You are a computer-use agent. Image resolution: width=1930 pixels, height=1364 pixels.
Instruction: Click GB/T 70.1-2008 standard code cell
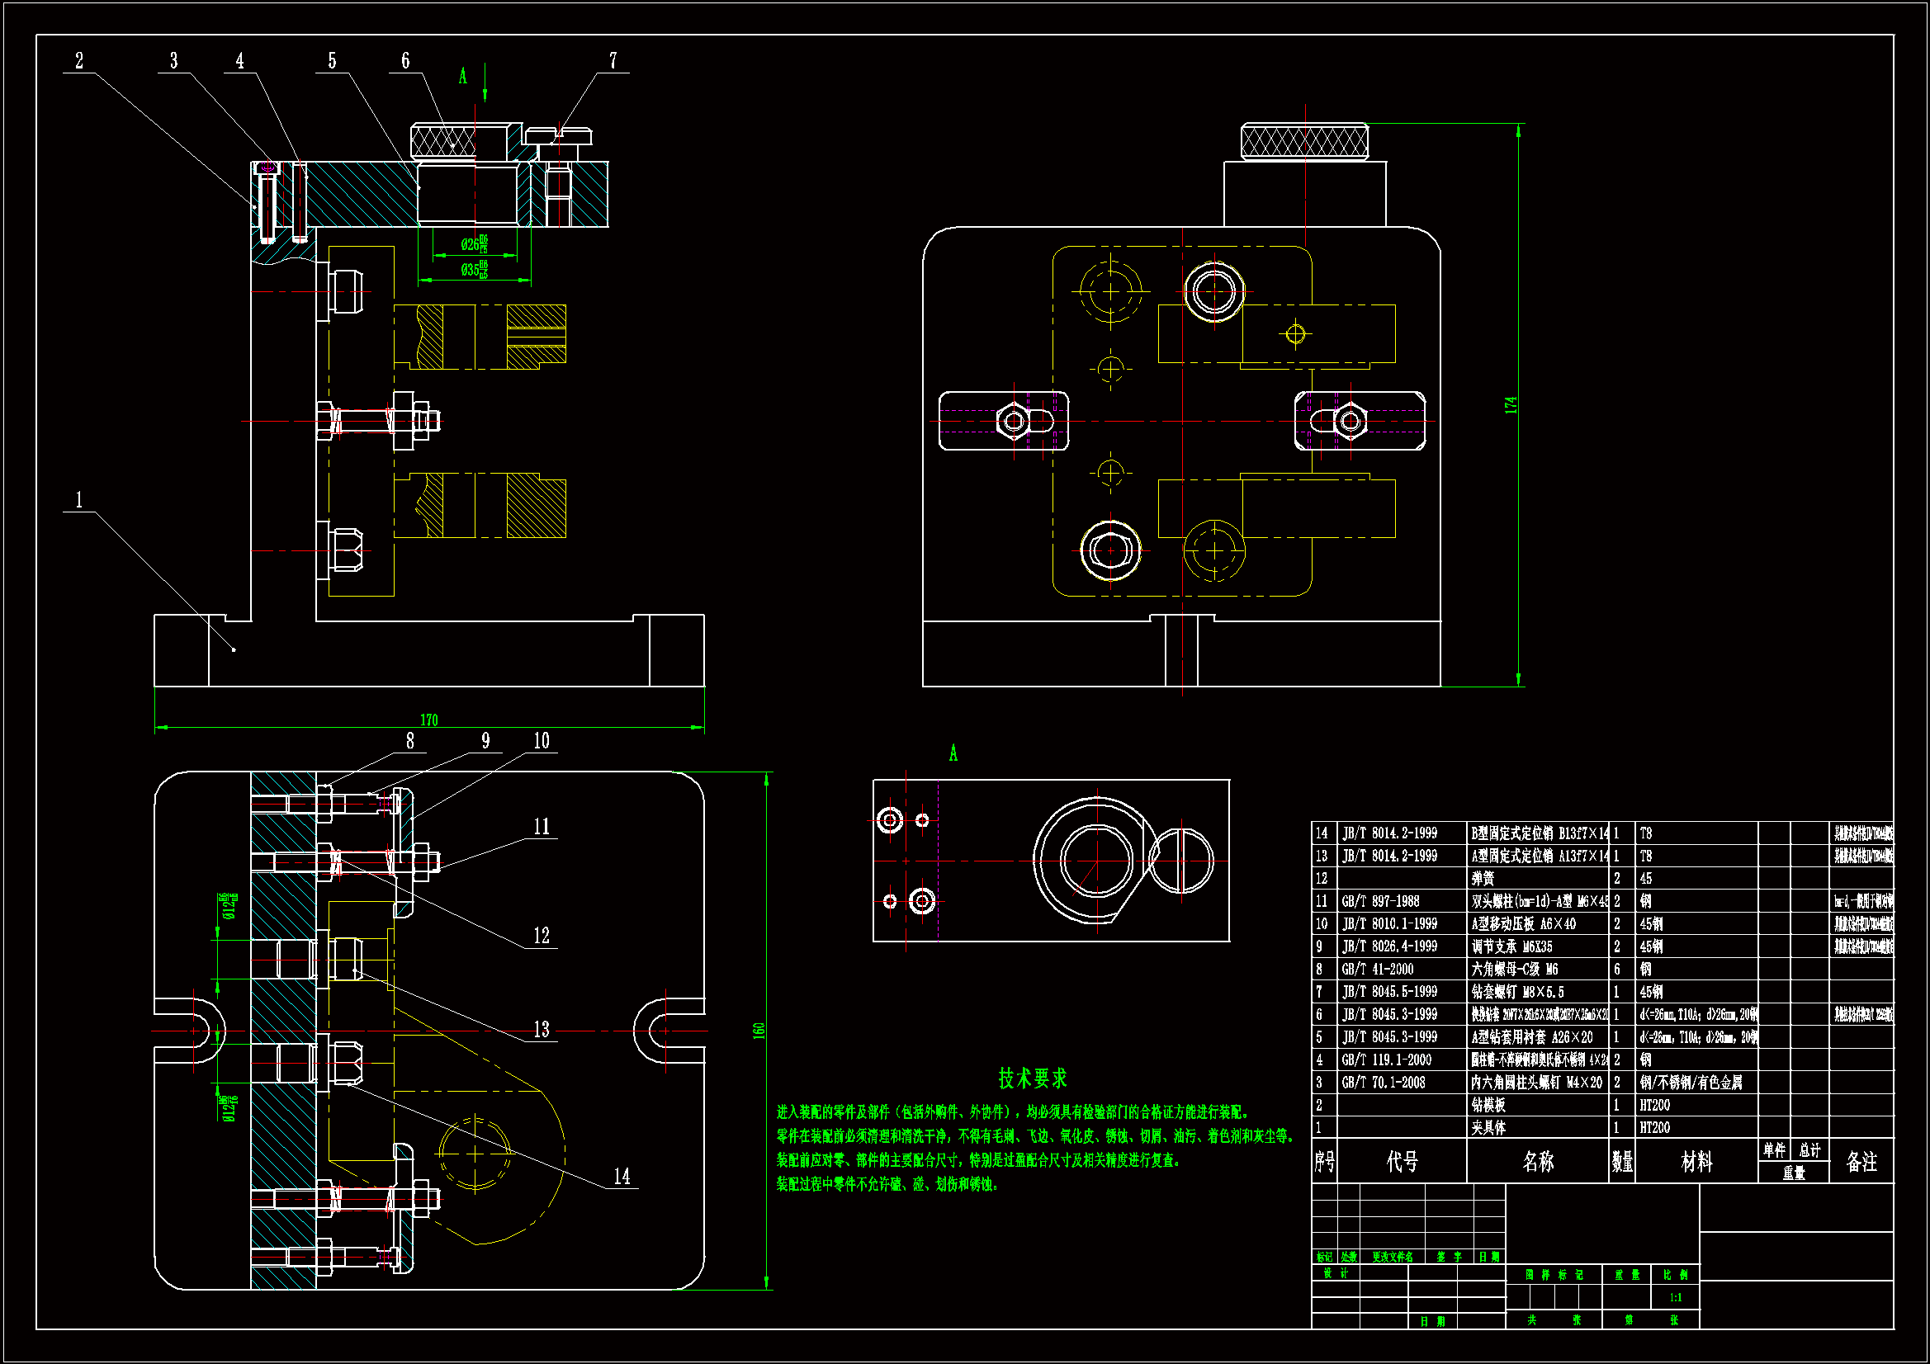[1383, 1083]
